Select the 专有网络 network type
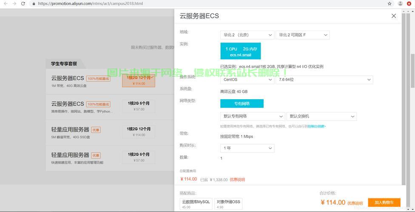This screenshot has width=415, height=212. click(242, 103)
